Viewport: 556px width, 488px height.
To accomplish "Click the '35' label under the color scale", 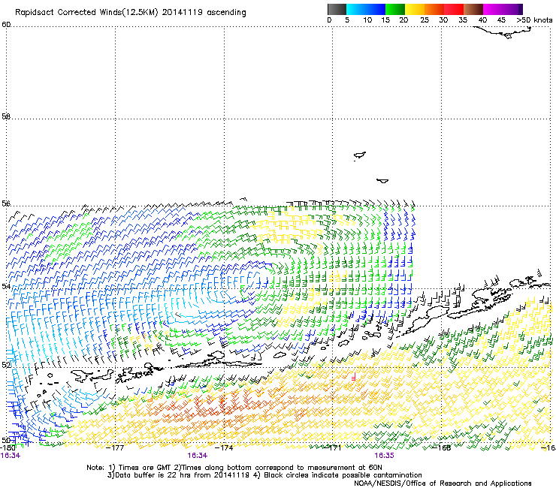I will click(x=463, y=20).
